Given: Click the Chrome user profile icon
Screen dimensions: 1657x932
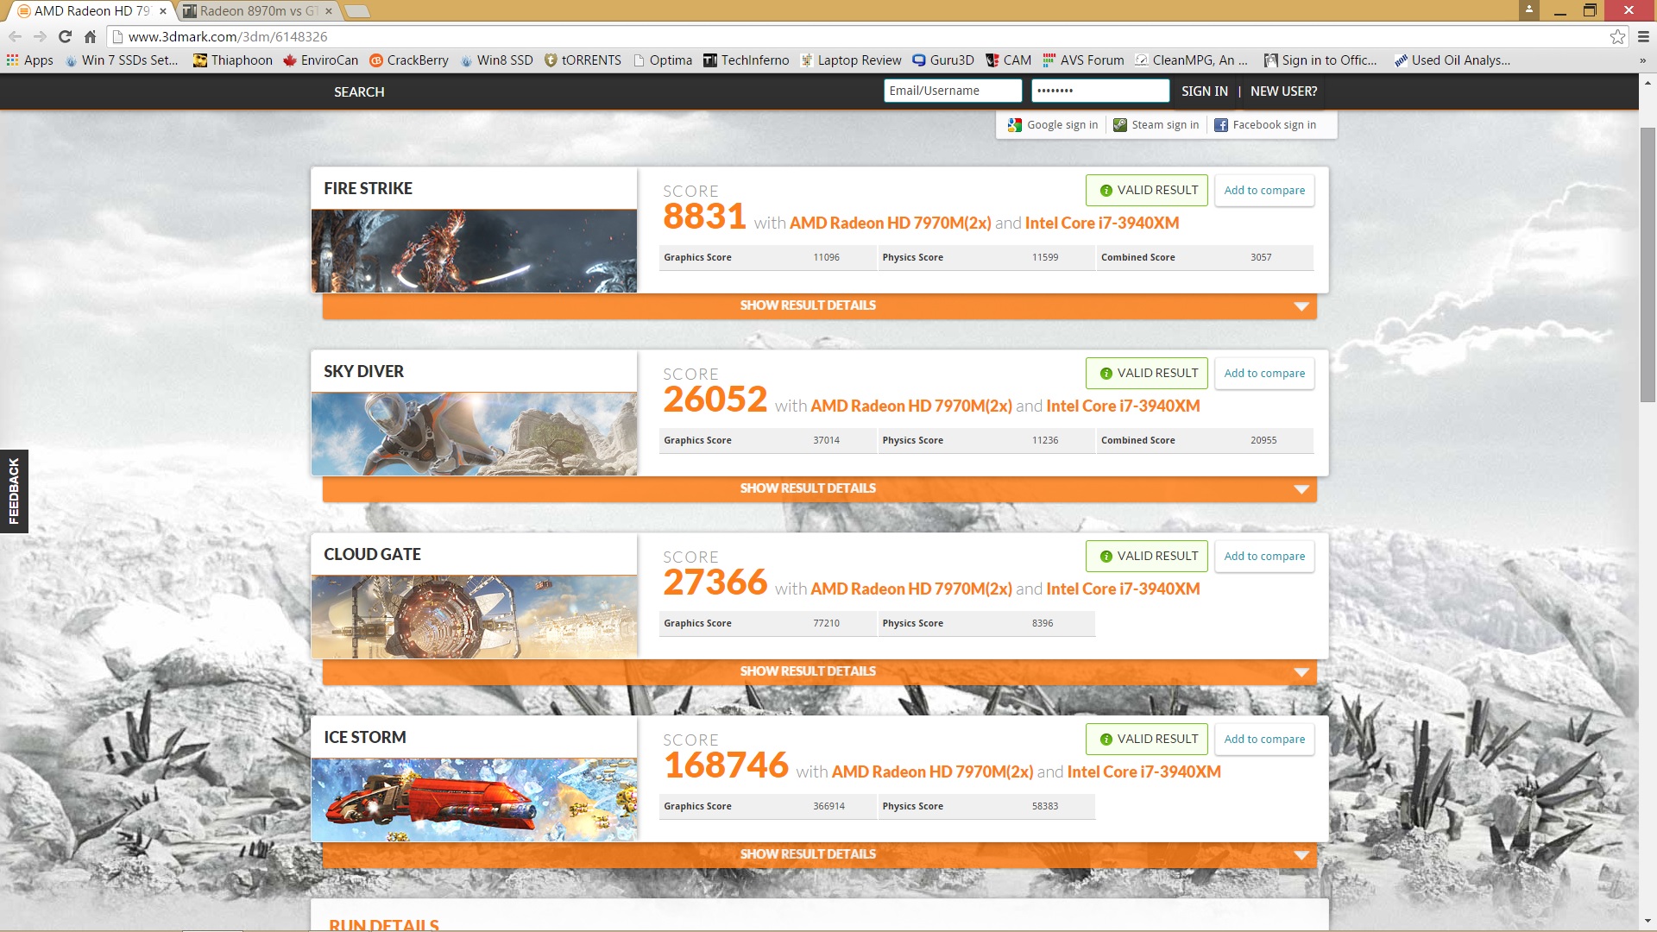Looking at the screenshot, I should (x=1528, y=9).
